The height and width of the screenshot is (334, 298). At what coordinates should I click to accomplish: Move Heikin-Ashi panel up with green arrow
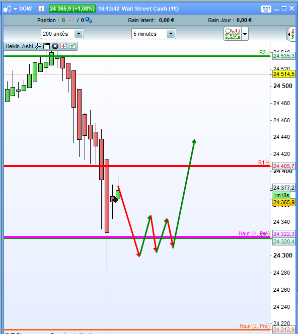pos(72,46)
